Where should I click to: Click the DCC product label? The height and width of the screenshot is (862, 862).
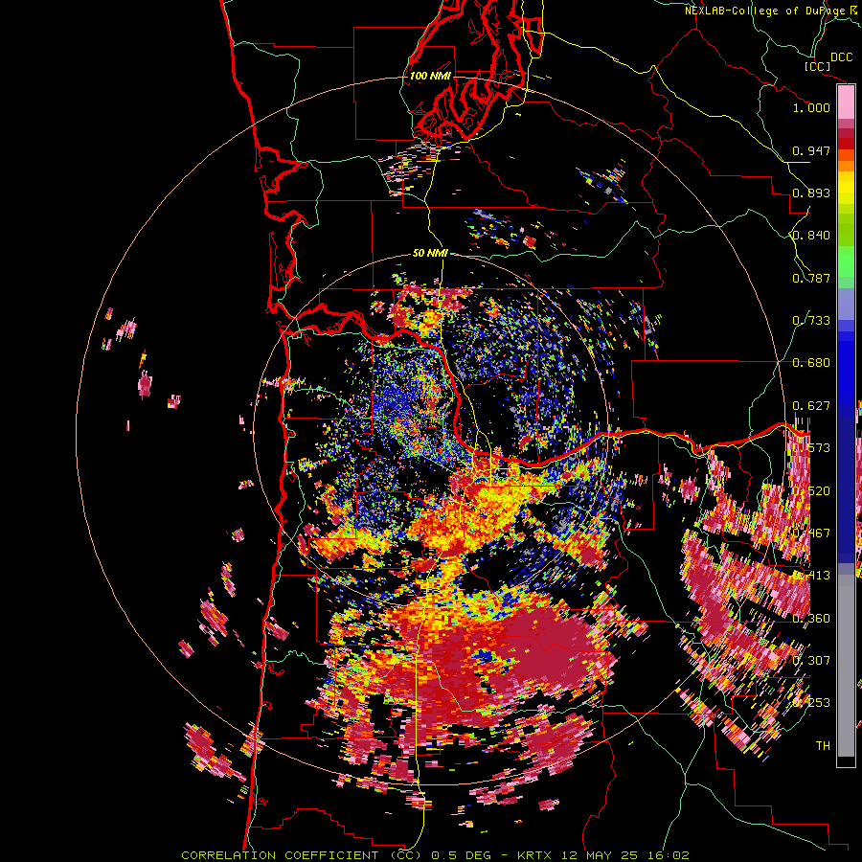pos(841,57)
